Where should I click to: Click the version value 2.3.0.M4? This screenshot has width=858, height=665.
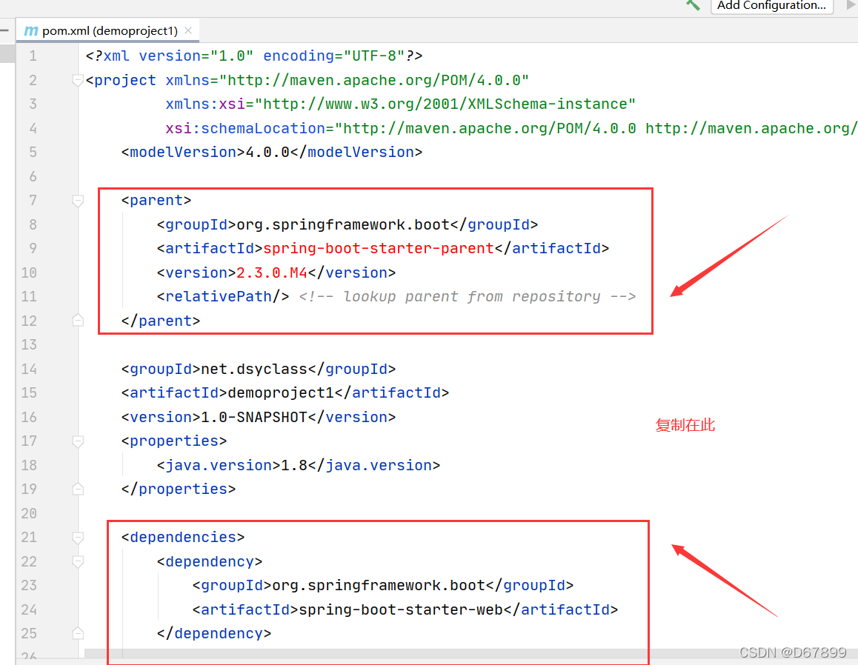tap(271, 273)
